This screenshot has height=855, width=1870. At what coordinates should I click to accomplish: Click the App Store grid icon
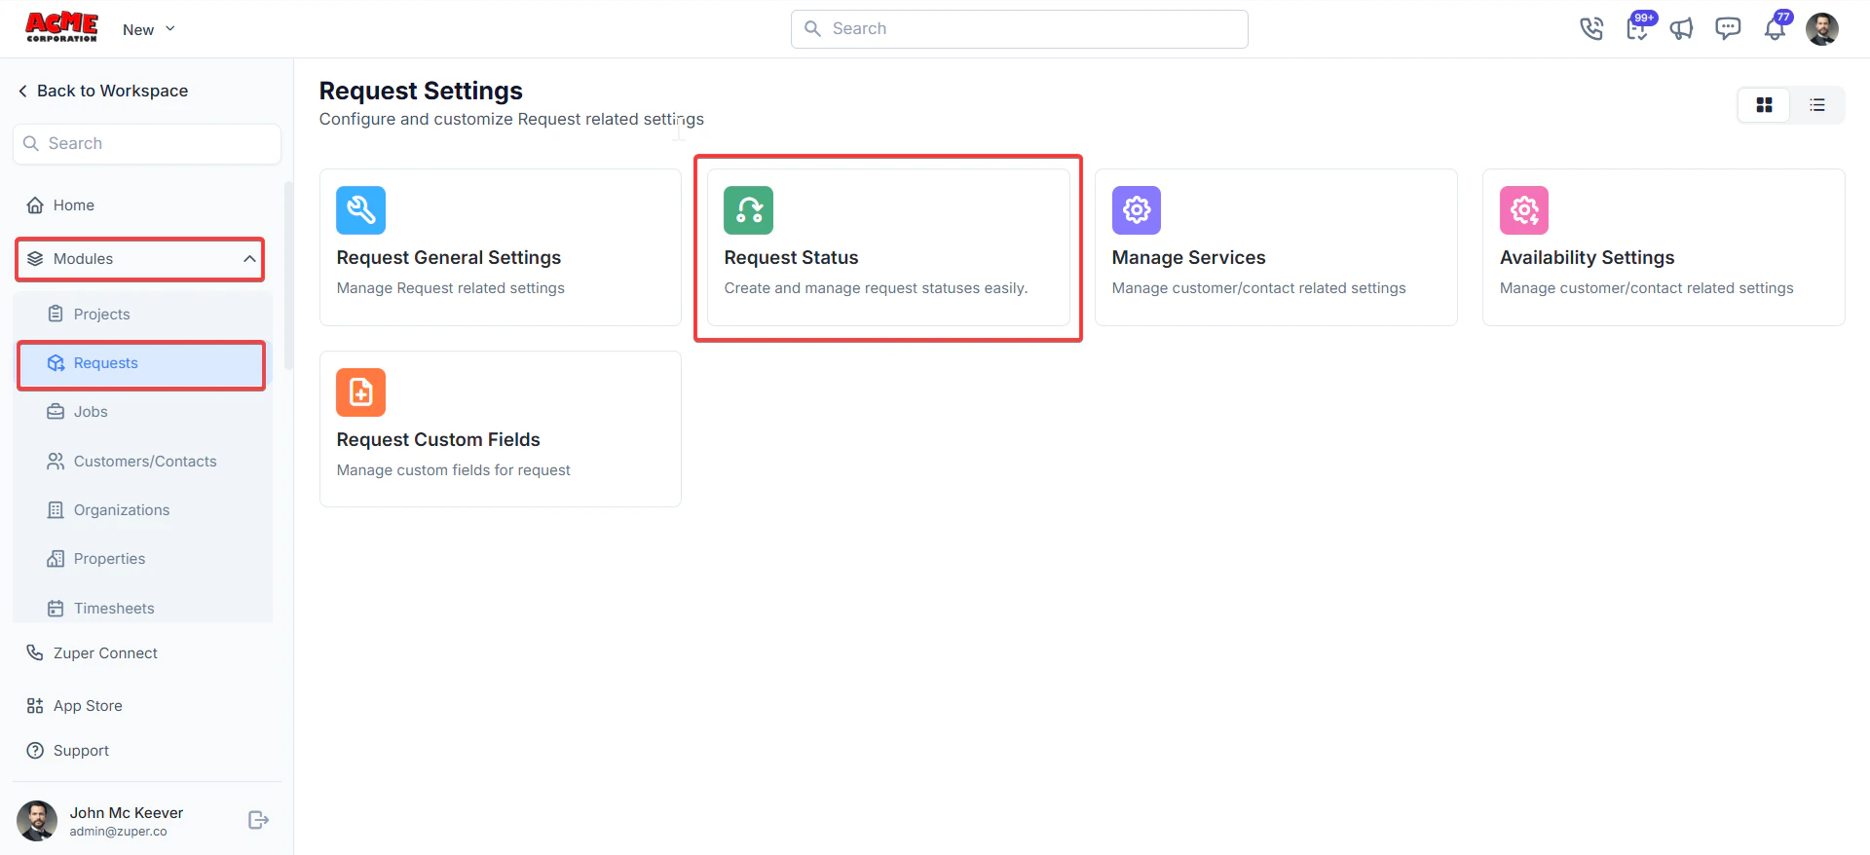click(x=35, y=706)
